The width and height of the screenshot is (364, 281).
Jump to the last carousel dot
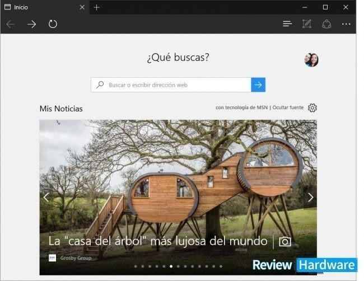click(x=221, y=266)
